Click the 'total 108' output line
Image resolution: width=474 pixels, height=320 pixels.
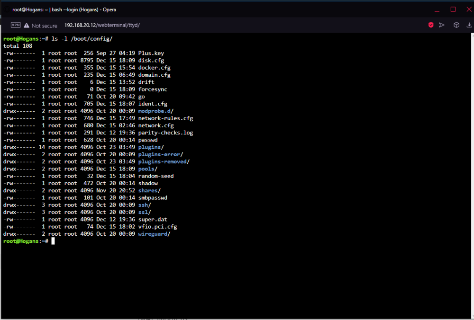[18, 46]
